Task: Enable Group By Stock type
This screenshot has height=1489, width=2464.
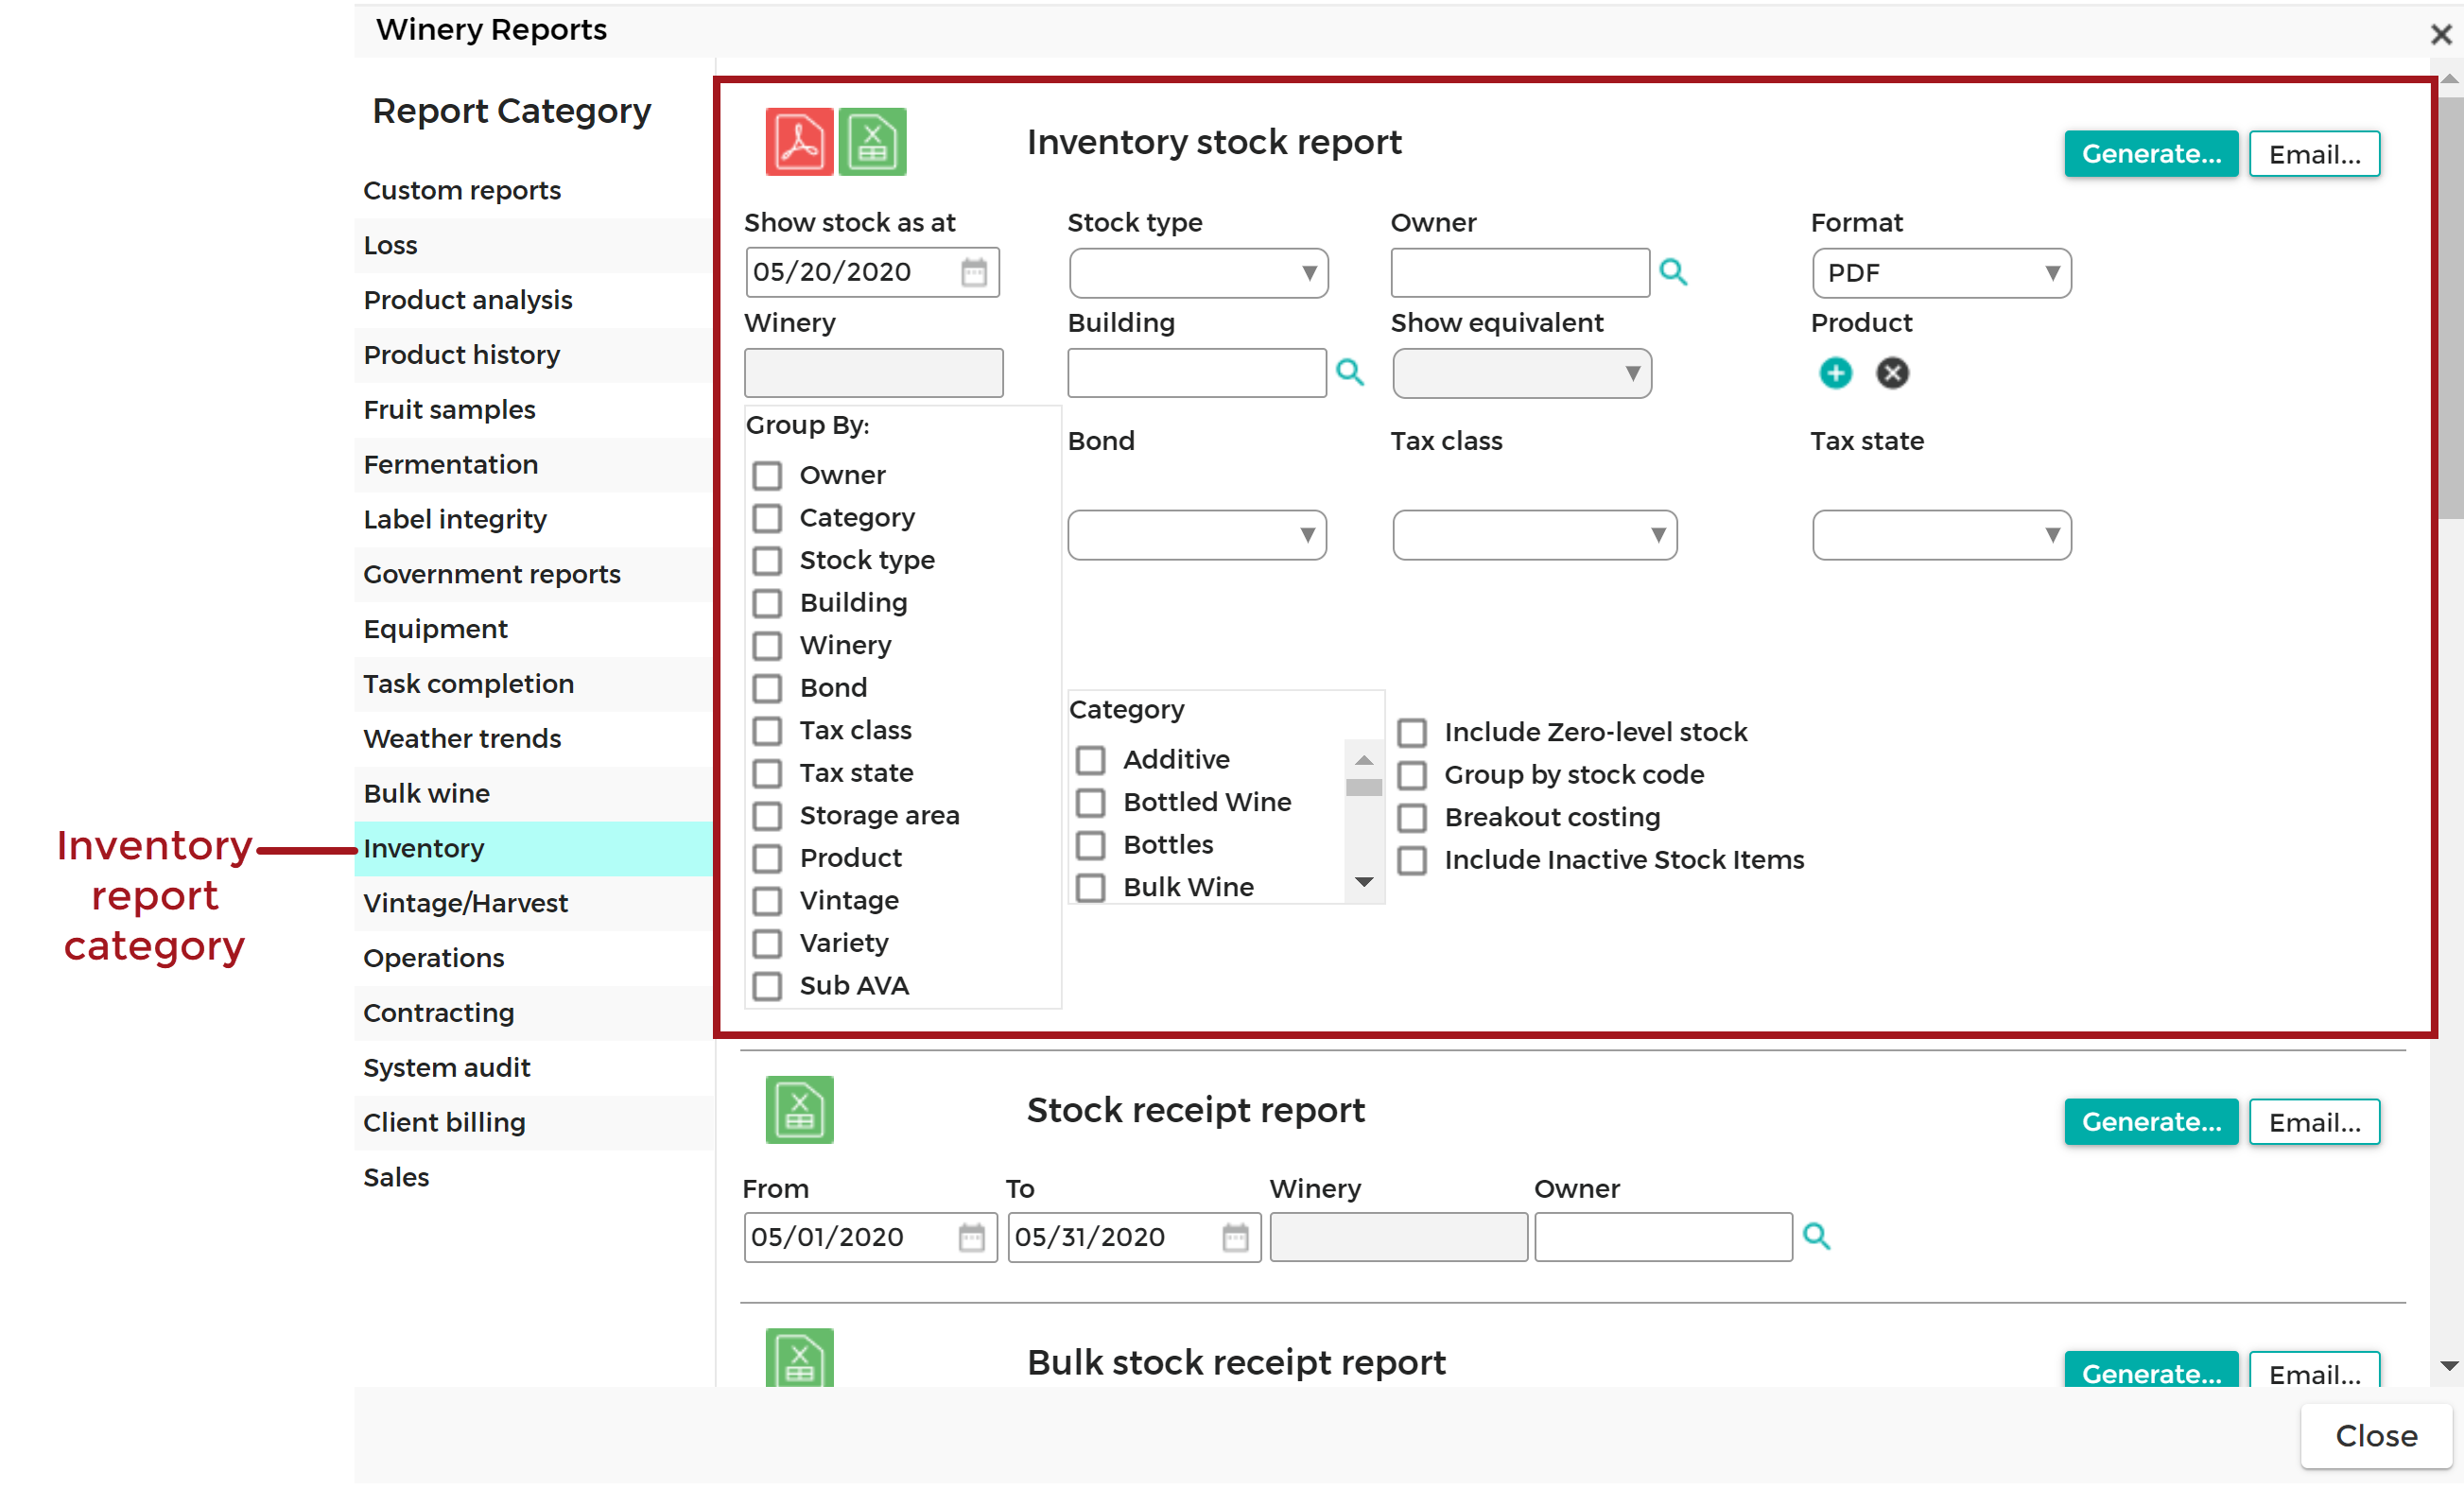Action: (767, 560)
